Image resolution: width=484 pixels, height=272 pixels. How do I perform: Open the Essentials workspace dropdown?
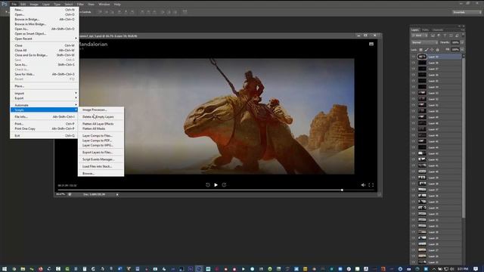[467, 12]
